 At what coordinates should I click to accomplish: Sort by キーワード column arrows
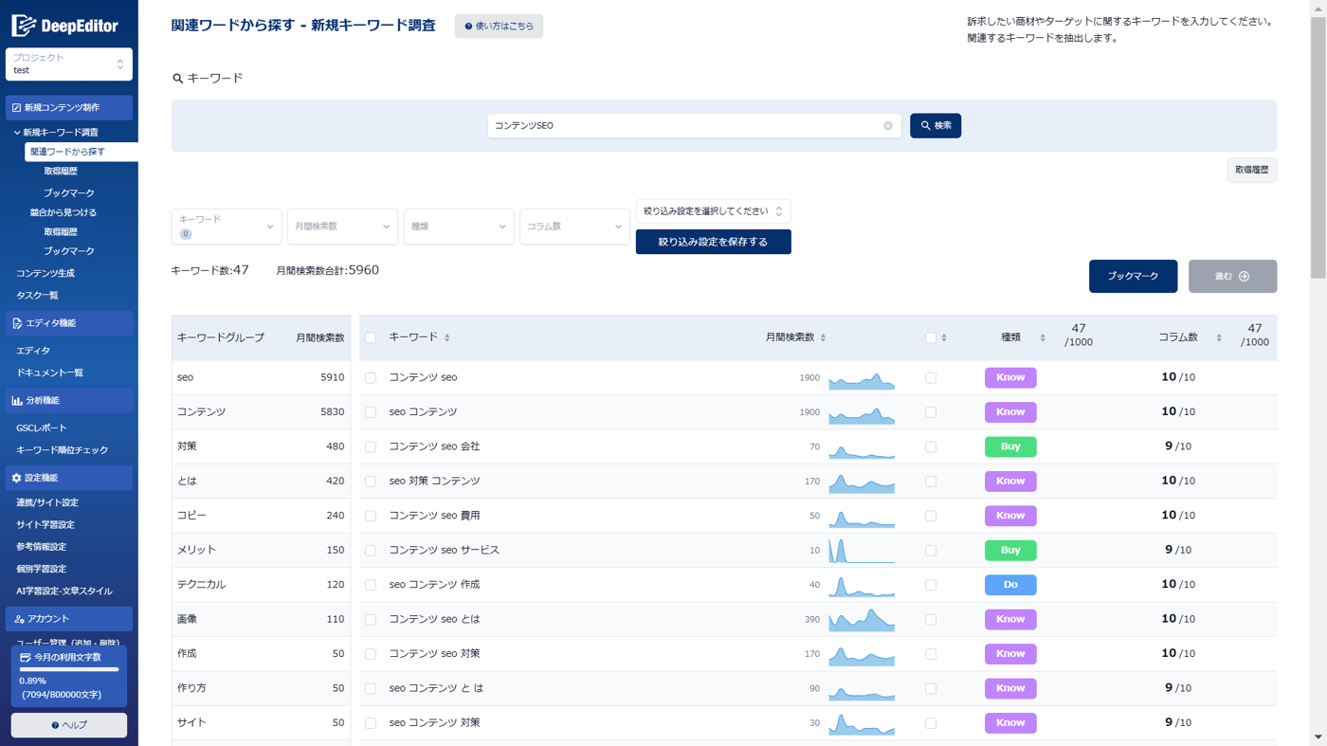447,337
